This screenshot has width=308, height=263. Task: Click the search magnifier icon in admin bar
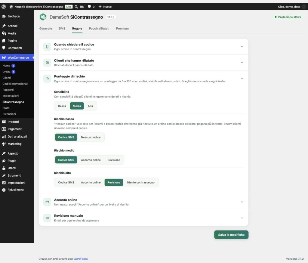(76, 7)
